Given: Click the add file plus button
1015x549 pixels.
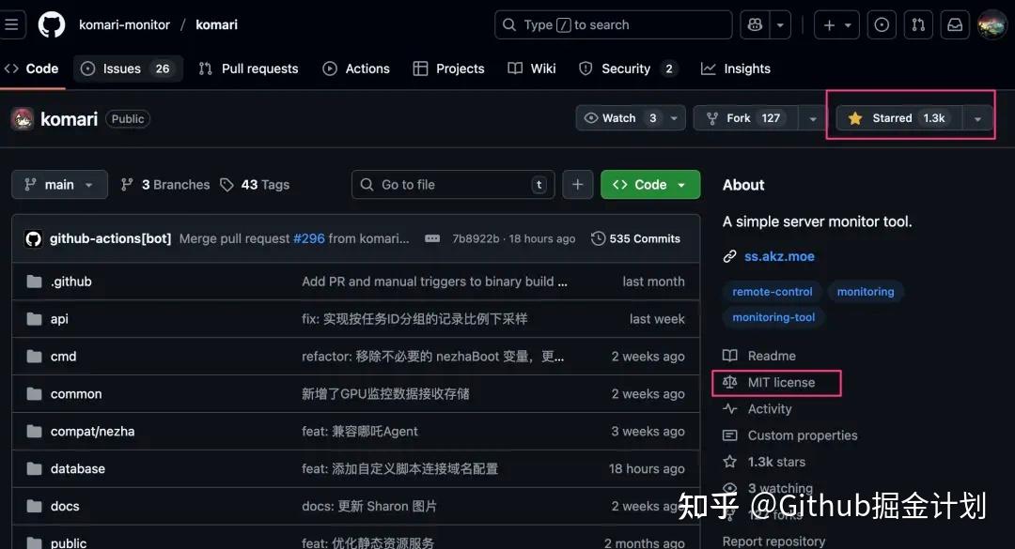Looking at the screenshot, I should 578,185.
